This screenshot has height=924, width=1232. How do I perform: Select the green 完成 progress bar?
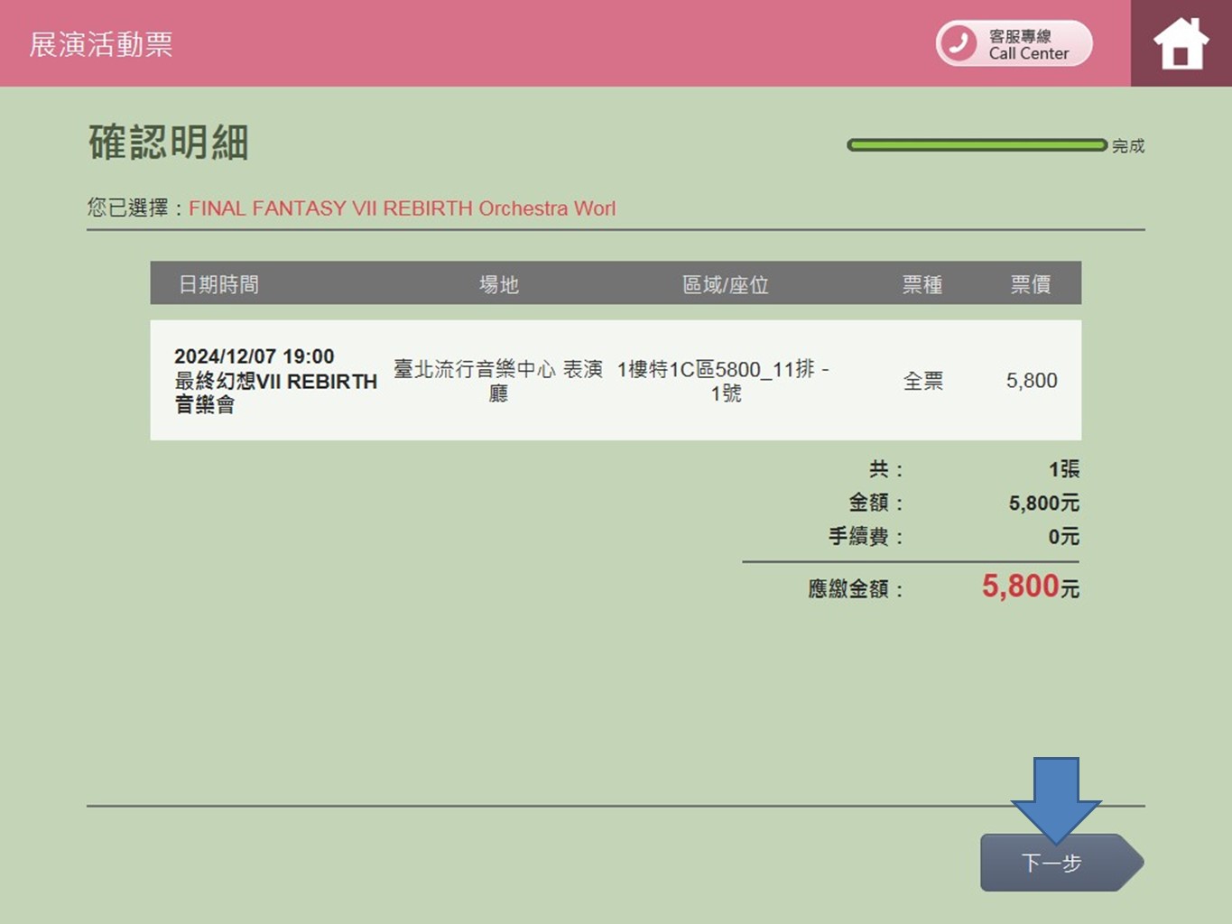pyautogui.click(x=977, y=145)
